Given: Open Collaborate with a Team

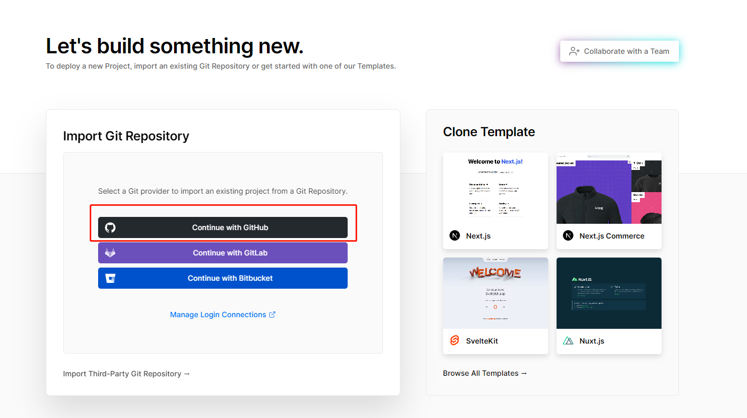Looking at the screenshot, I should point(619,51).
